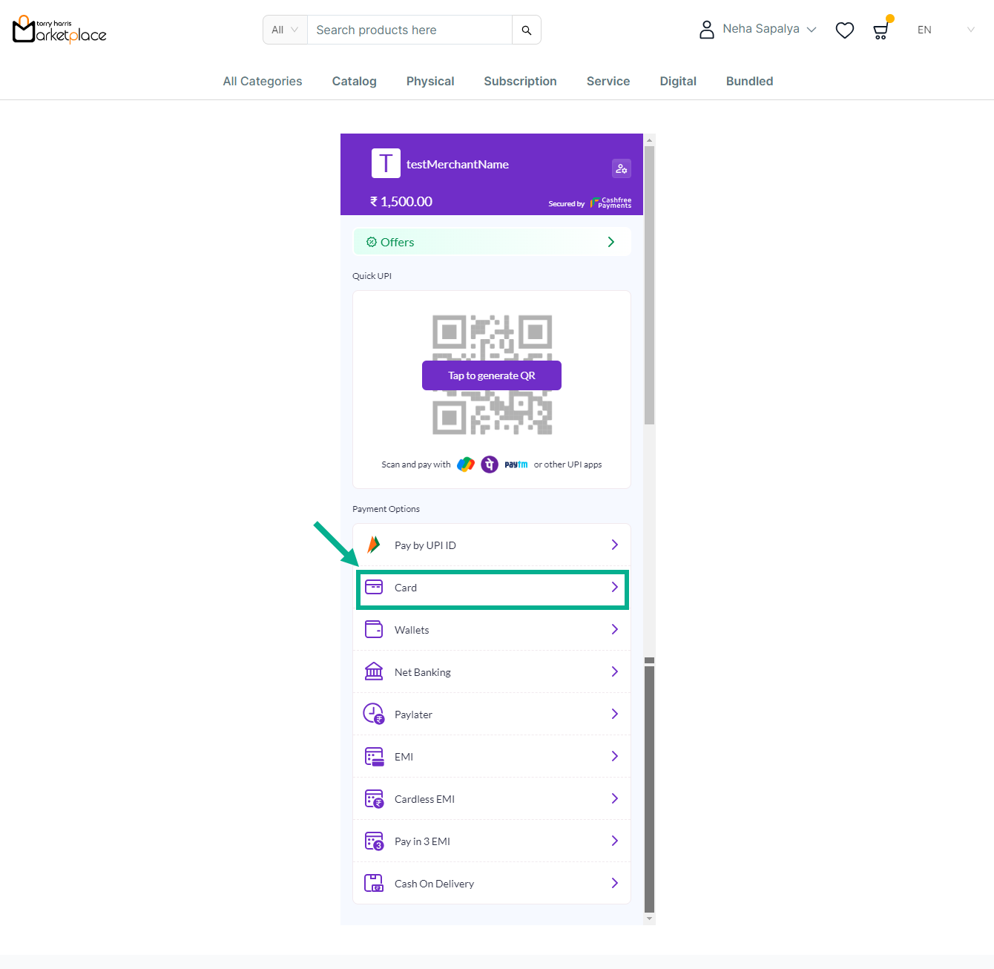Click the payment panel vertical scrollbar
Image resolution: width=994 pixels, height=969 pixels.
[x=649, y=286]
